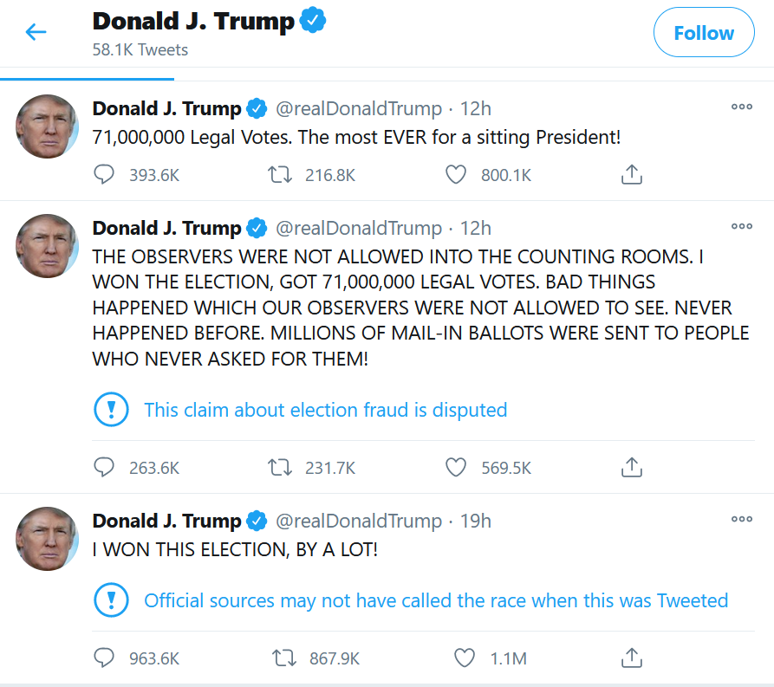Reply to the "OBSERVERS WERE NOT ALLOWED" tweet
774x687 pixels.
point(104,468)
